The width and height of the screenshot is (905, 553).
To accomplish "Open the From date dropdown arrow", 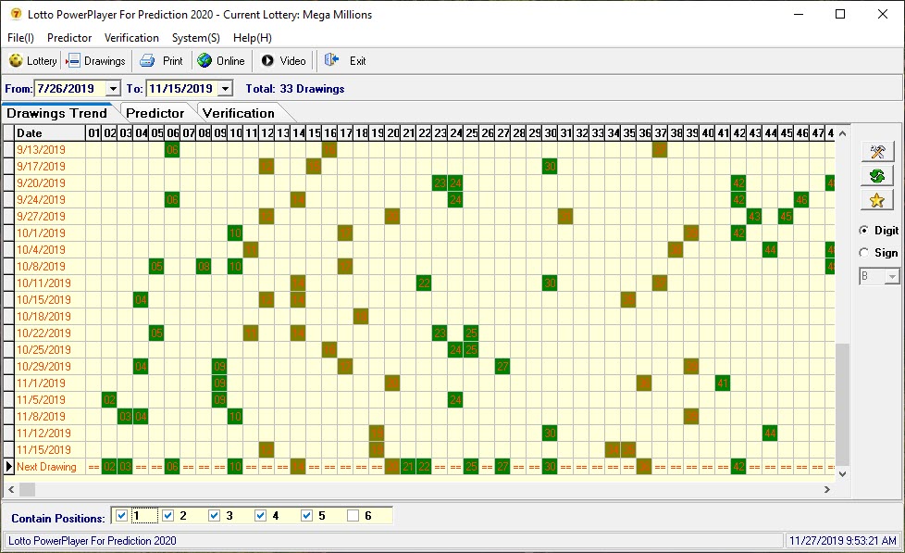I will (113, 88).
